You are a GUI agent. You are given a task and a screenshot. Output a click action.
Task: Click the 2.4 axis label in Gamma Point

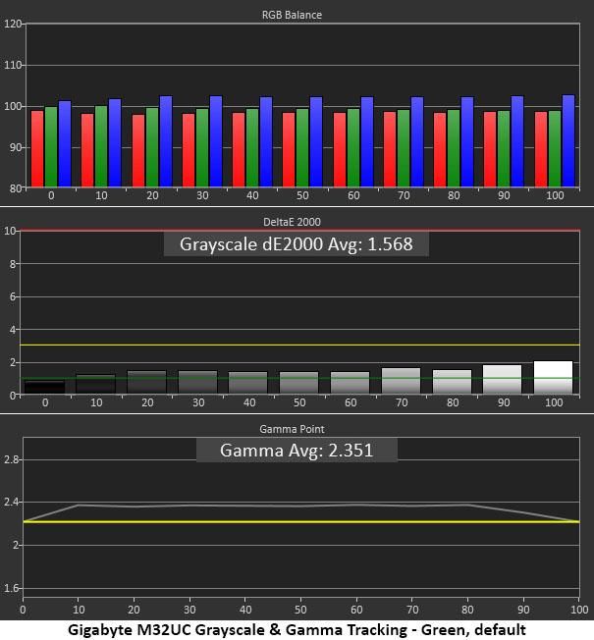coord(12,502)
